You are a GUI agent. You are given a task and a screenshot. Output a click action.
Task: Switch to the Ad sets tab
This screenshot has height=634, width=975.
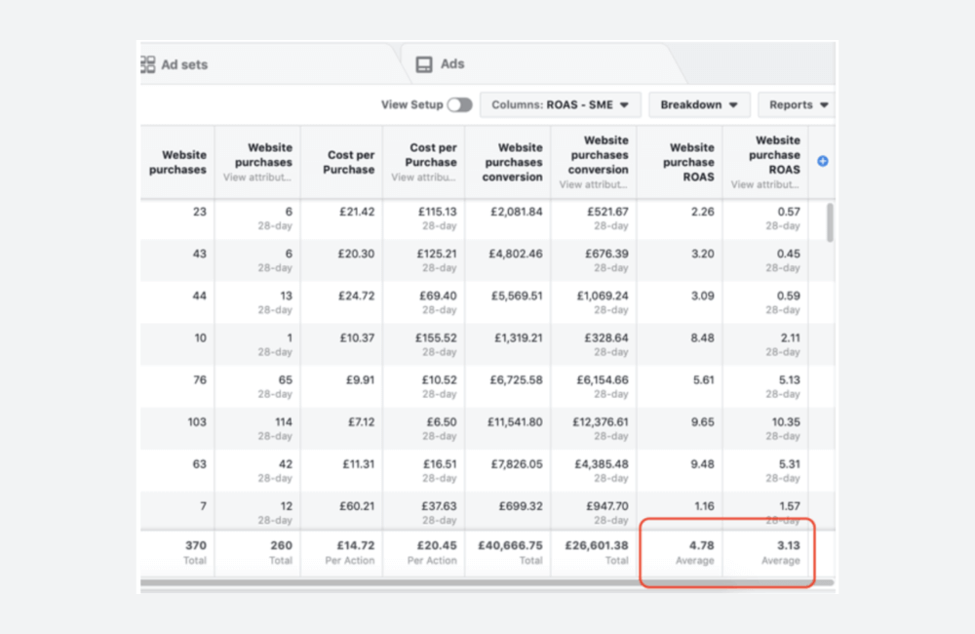tap(184, 64)
